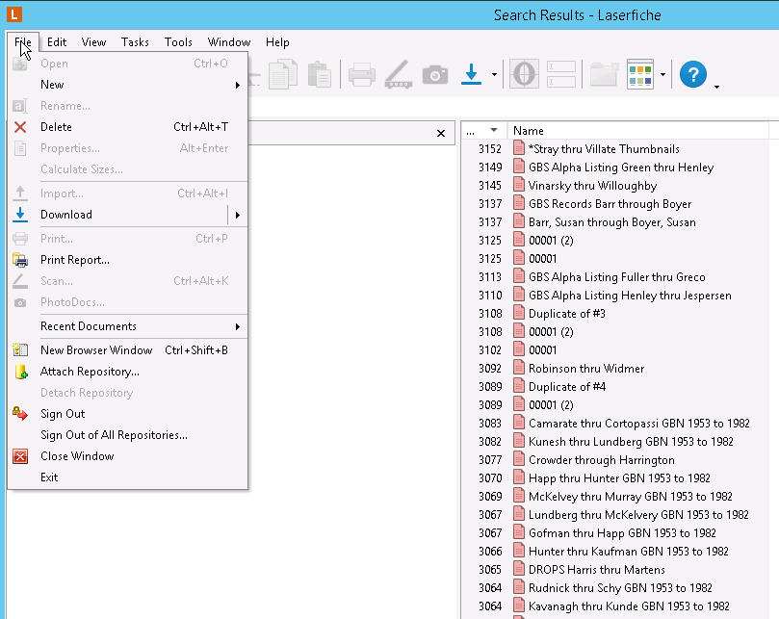Click the Download arrow icon in File menu

pos(20,215)
